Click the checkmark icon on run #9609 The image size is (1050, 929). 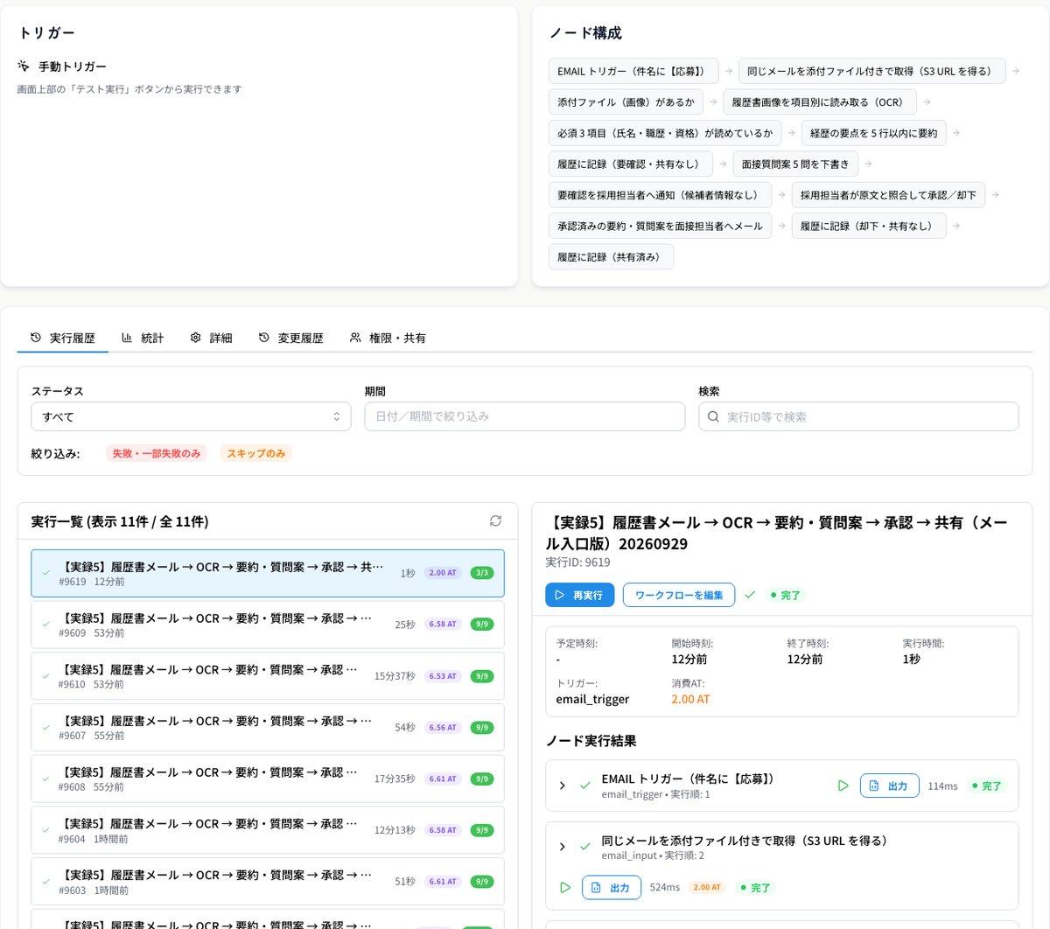pyautogui.click(x=46, y=625)
